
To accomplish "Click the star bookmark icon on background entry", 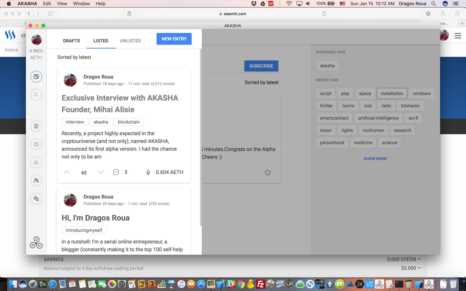I will (268, 172).
